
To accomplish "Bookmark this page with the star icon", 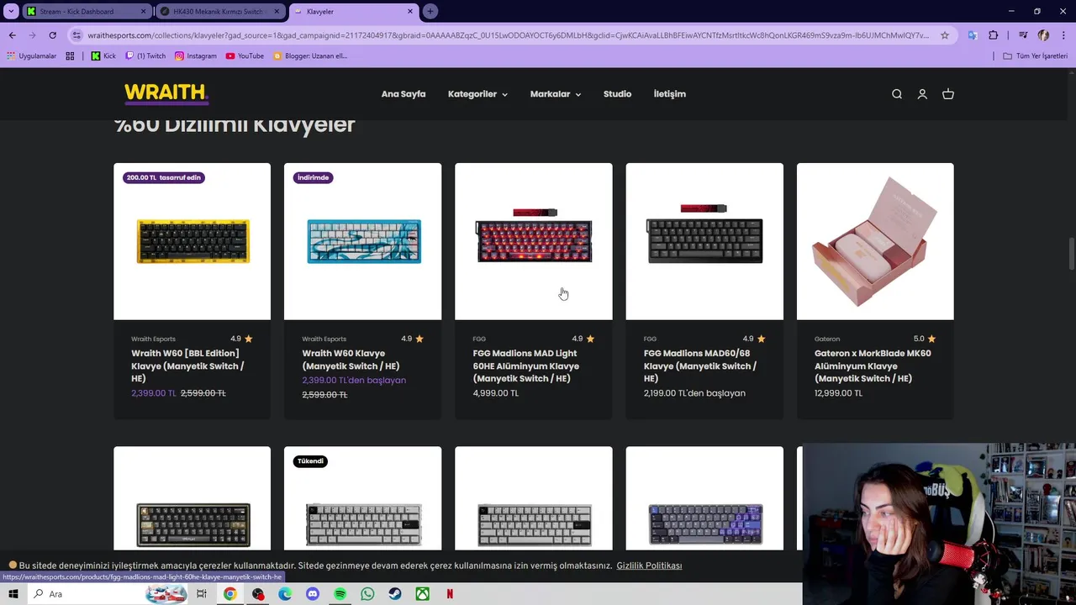I will pos(945,35).
